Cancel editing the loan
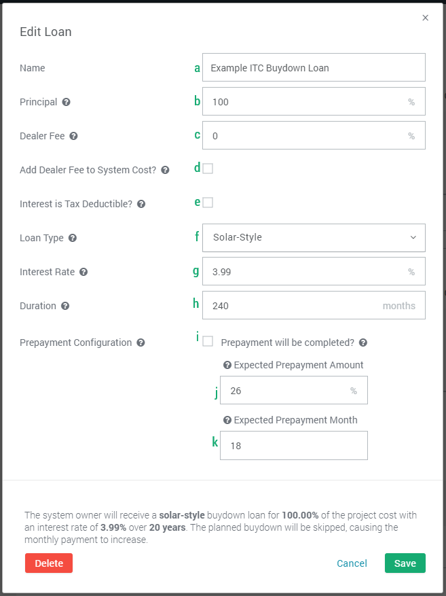446x596 pixels. 352,563
